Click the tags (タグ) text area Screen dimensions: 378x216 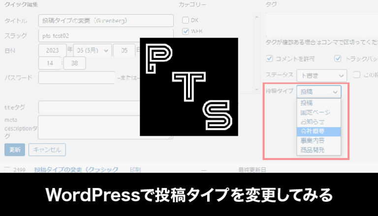322,24
